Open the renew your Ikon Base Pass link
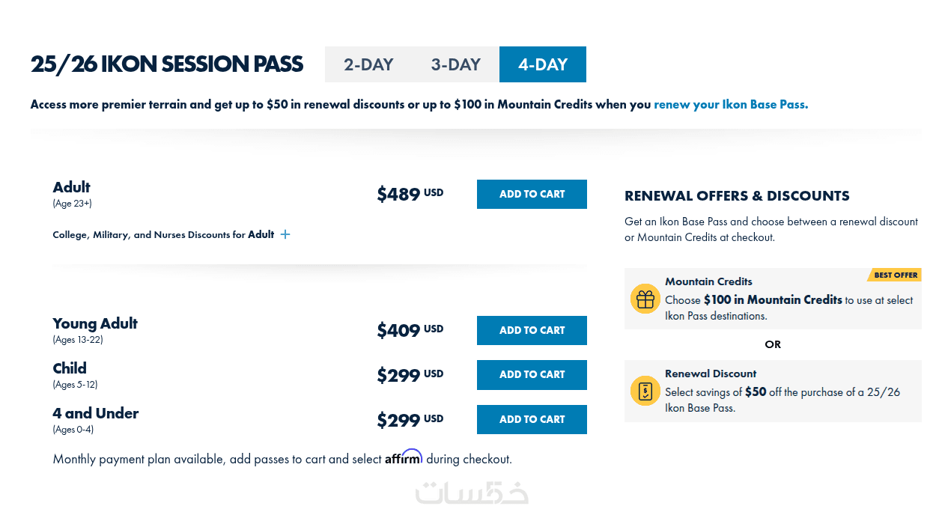 (x=731, y=104)
